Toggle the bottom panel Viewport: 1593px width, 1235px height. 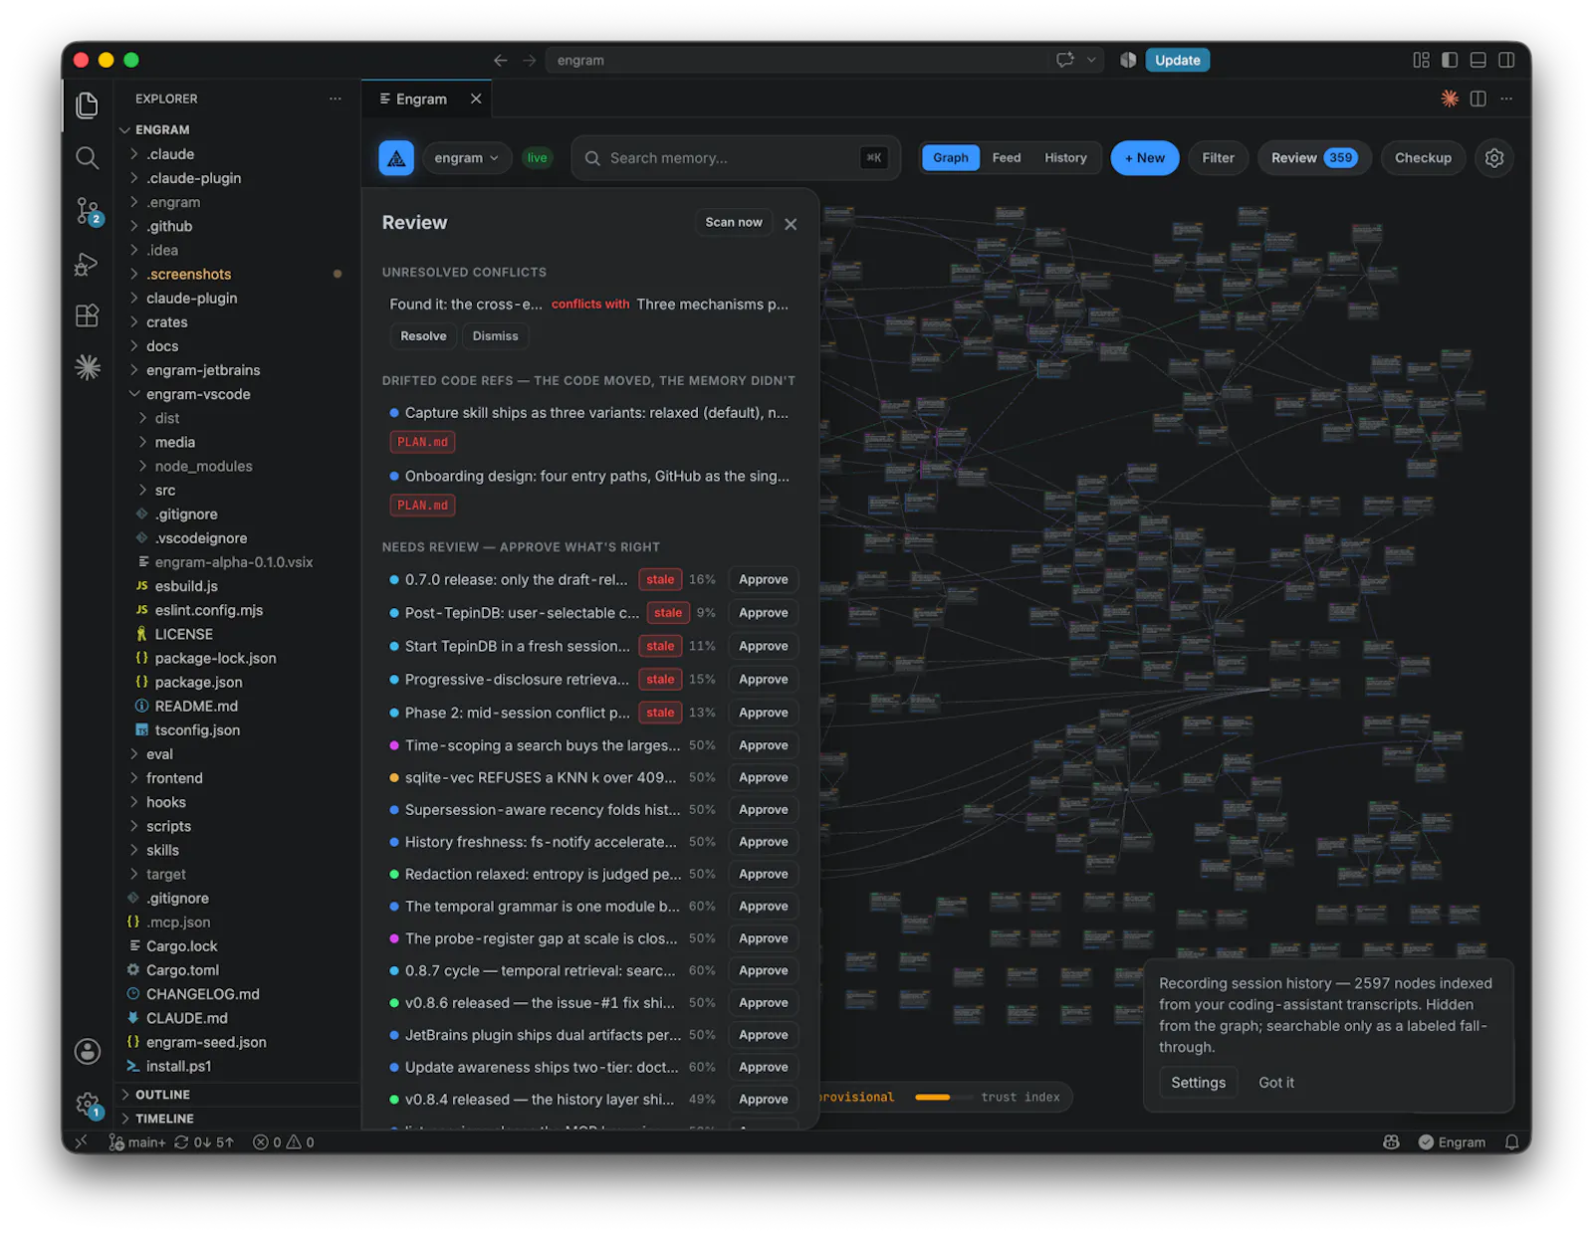pos(1479,61)
